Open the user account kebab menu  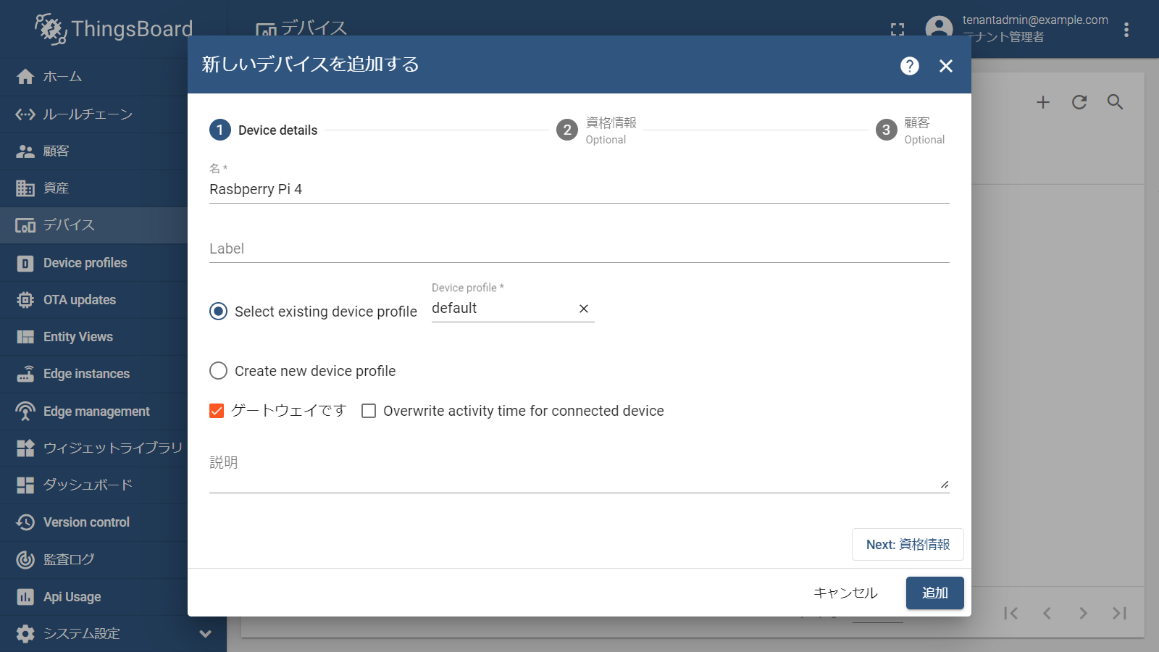point(1126,30)
